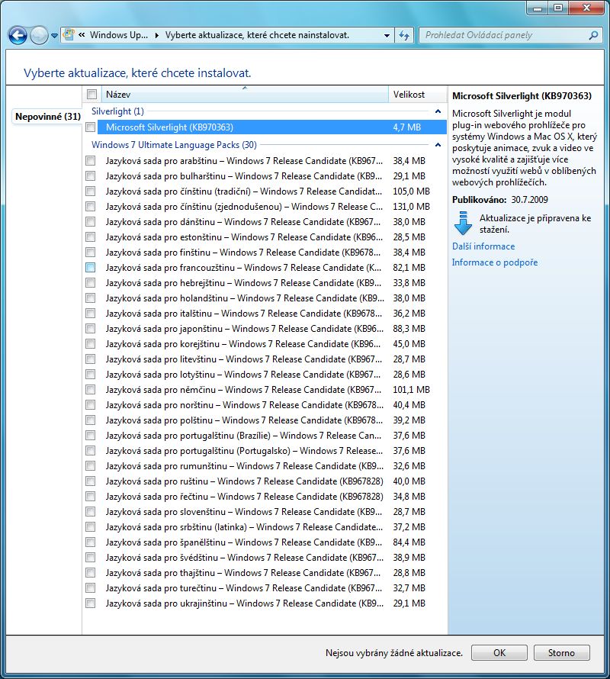Screen dimensions: 610x679
Task: Click the Control Panel icon in address bar
Action: [x=69, y=34]
